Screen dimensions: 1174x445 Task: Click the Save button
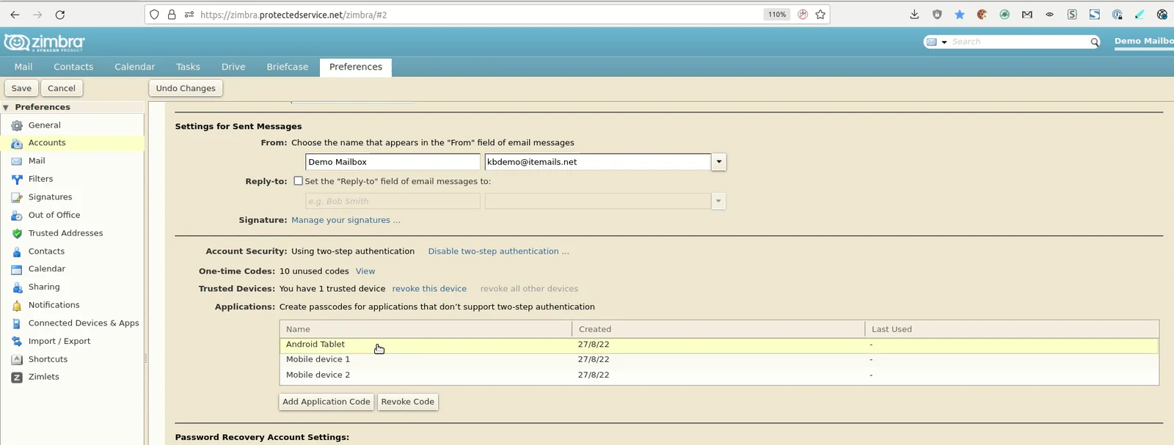point(21,88)
